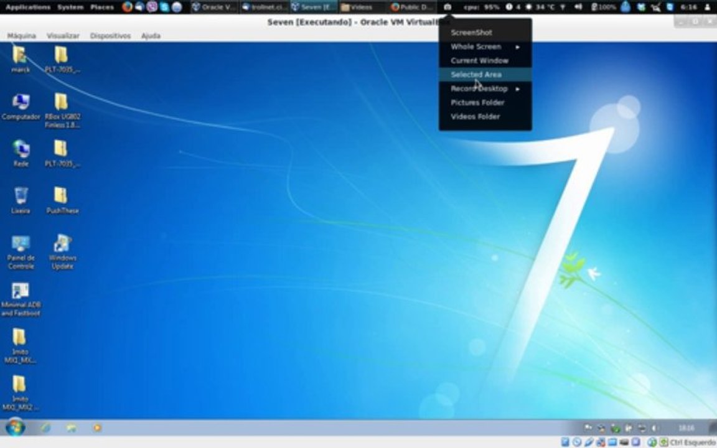Open the Máquina menu in VirtualBox

tap(22, 35)
